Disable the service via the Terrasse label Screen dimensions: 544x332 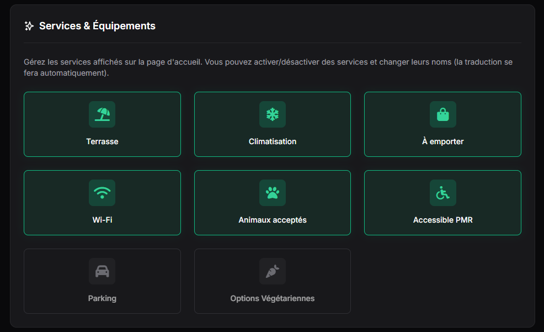point(102,141)
